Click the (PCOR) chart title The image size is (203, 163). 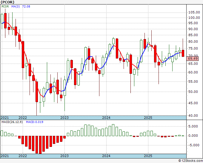coord(7,2)
